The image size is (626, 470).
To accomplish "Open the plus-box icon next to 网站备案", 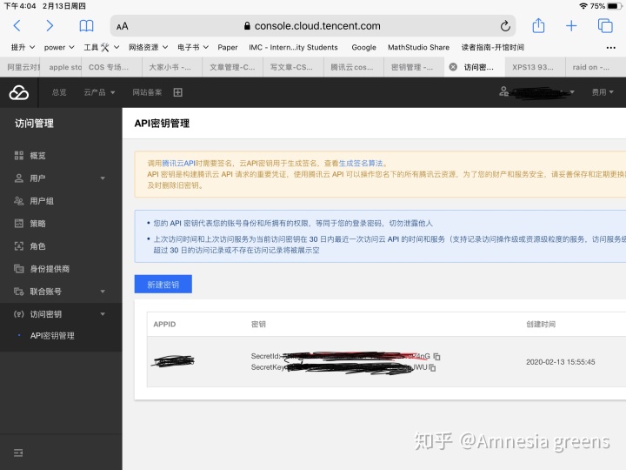I will (x=178, y=92).
